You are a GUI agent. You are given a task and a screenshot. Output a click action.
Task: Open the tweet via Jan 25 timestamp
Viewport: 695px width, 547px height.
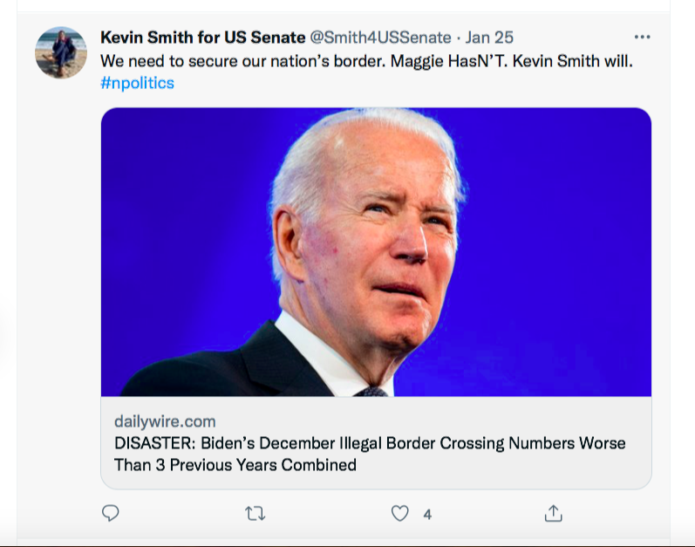[489, 38]
